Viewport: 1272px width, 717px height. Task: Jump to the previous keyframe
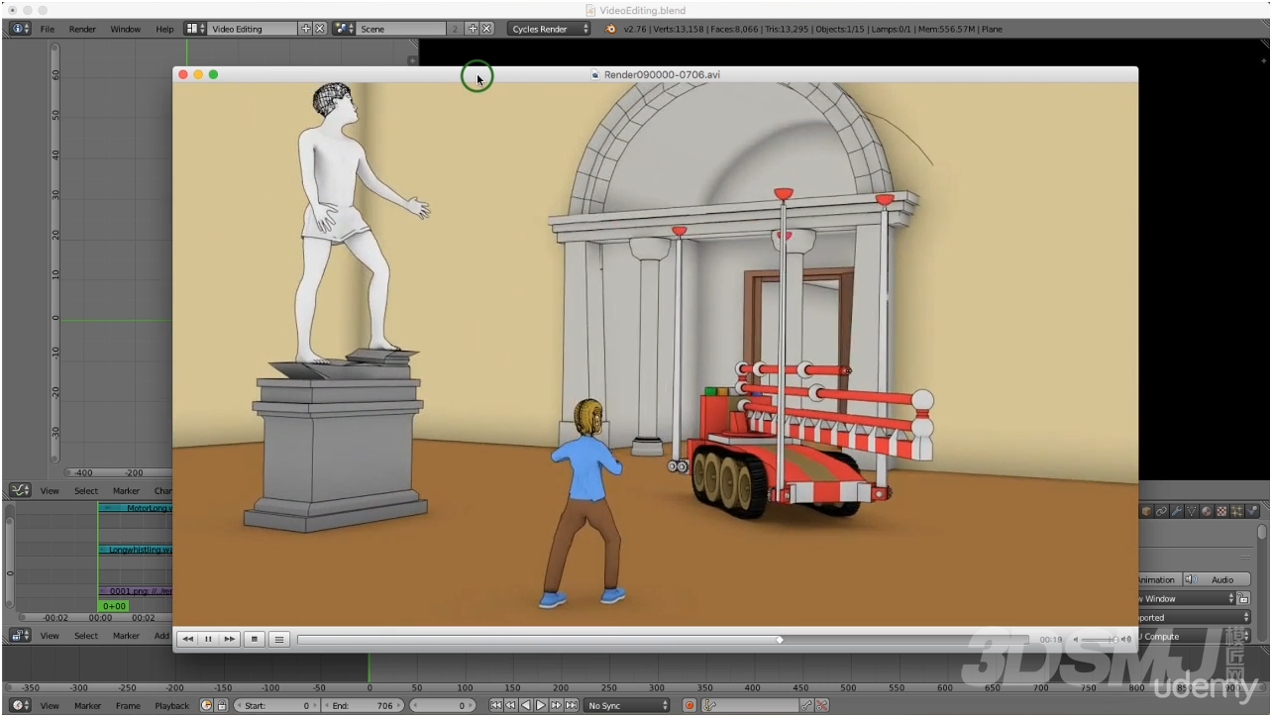point(510,705)
